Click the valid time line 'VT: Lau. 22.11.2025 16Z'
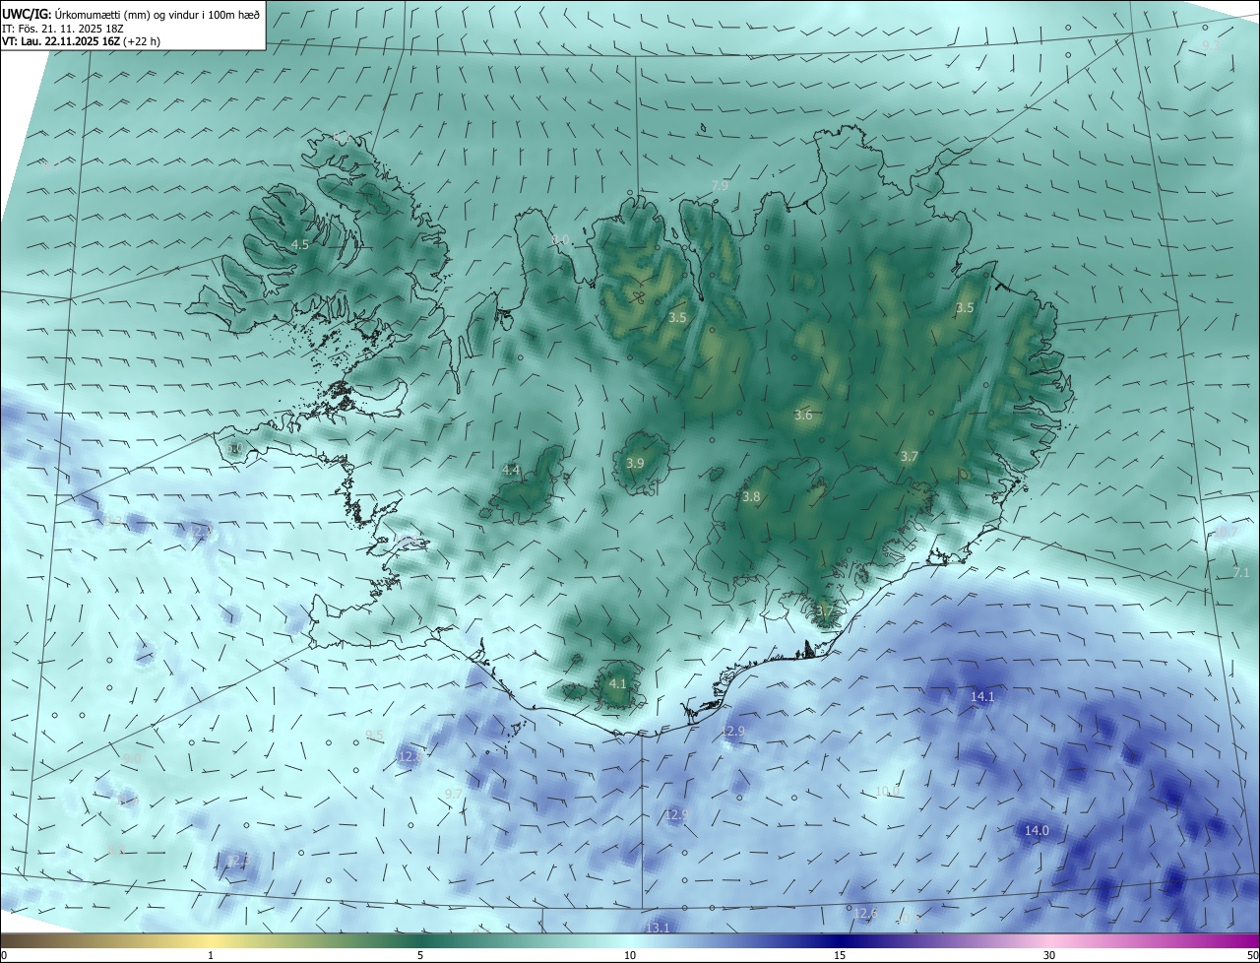The width and height of the screenshot is (1260, 963). 61,41
